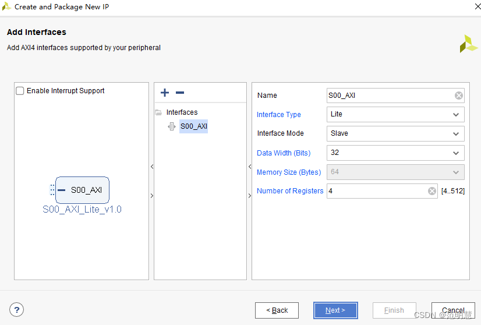Add a new interface with plus icon
This screenshot has width=481, height=325.
[165, 93]
